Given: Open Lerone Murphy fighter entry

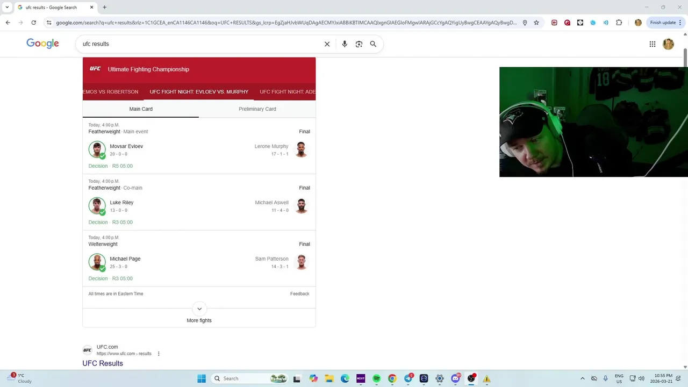Looking at the screenshot, I should (271, 146).
